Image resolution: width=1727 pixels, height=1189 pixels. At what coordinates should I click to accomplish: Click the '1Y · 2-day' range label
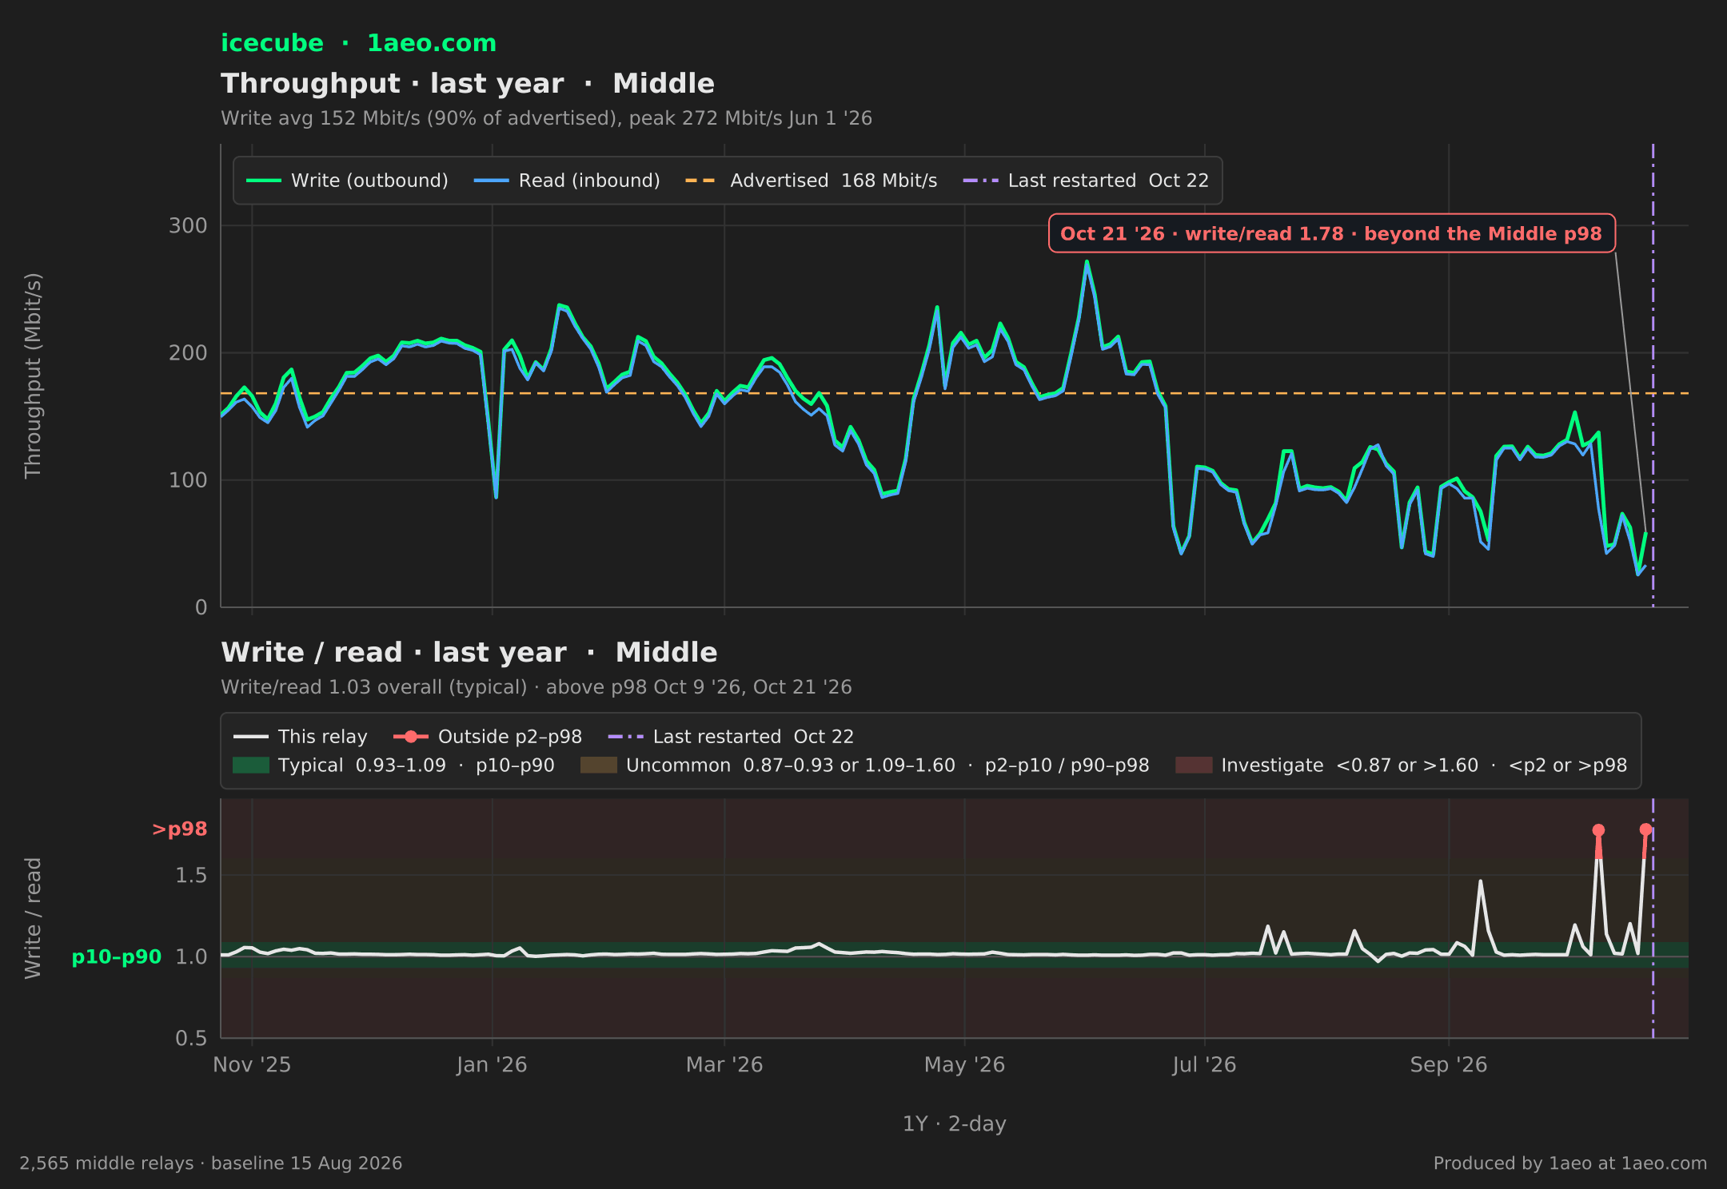point(954,1124)
